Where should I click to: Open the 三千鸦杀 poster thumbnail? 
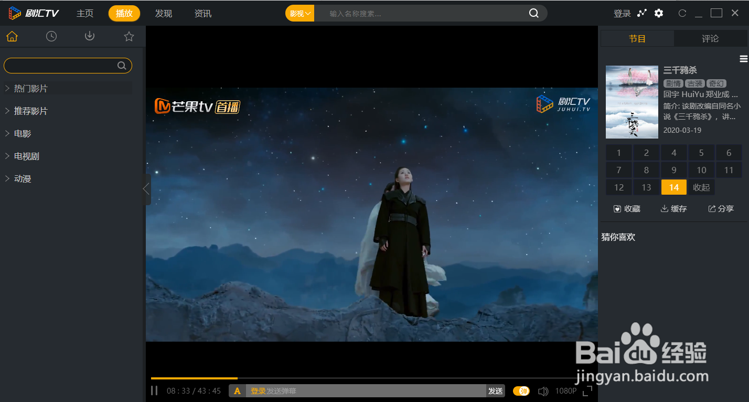632,102
